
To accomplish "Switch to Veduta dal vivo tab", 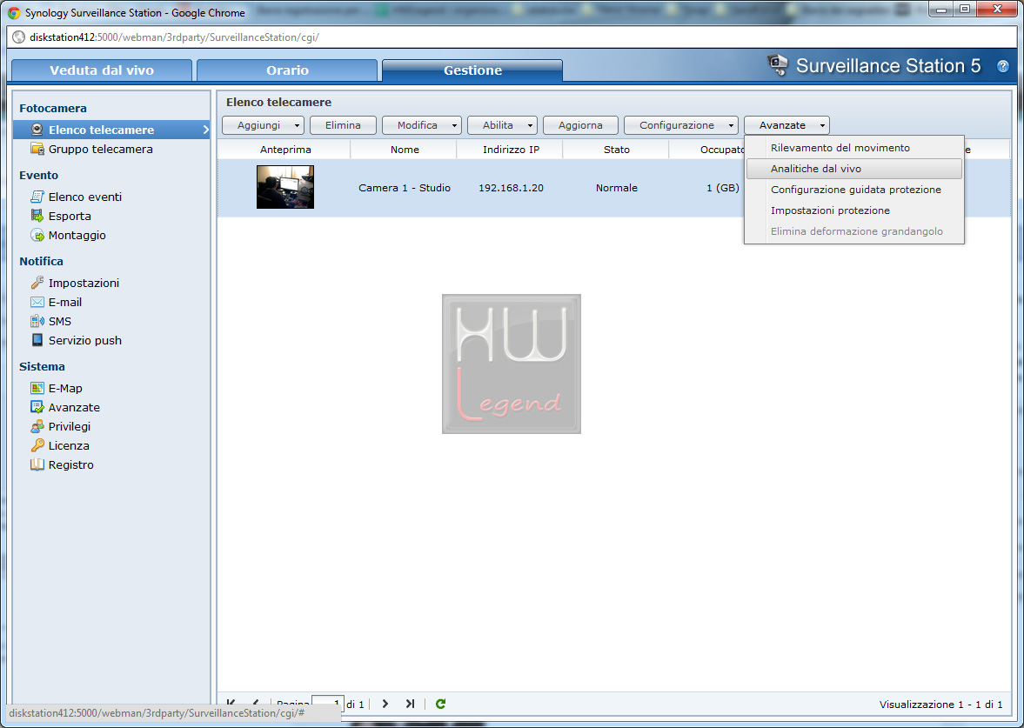I will pos(102,70).
